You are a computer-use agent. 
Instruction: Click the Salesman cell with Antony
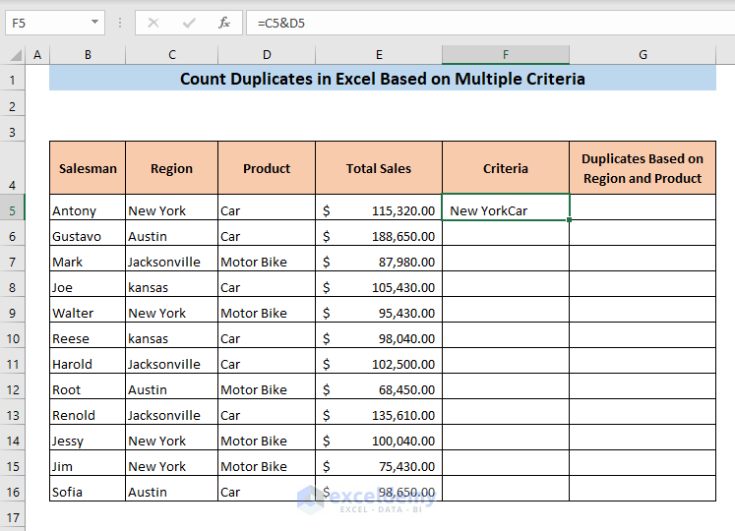coord(87,210)
